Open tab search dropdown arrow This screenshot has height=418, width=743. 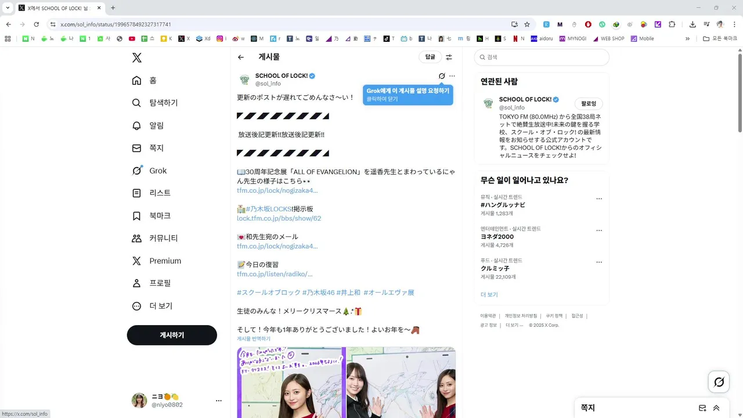click(8, 8)
